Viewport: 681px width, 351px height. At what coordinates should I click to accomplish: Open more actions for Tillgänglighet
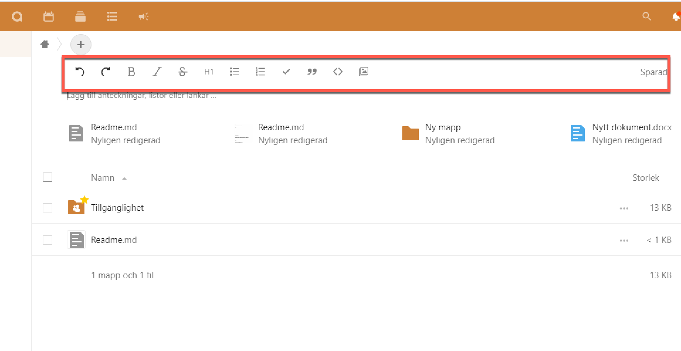[x=624, y=208]
